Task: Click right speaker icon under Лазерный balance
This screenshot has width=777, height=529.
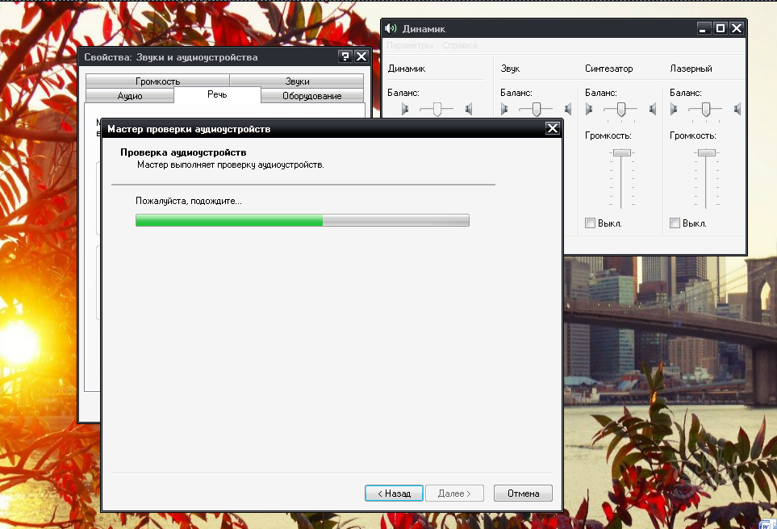Action: [737, 109]
